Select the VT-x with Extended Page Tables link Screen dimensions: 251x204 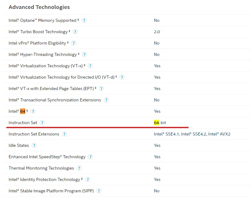tap(51, 88)
